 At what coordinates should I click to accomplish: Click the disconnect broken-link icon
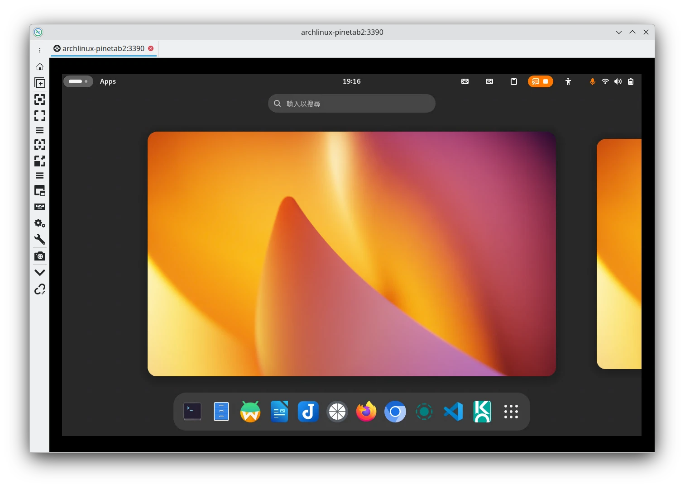(x=40, y=289)
